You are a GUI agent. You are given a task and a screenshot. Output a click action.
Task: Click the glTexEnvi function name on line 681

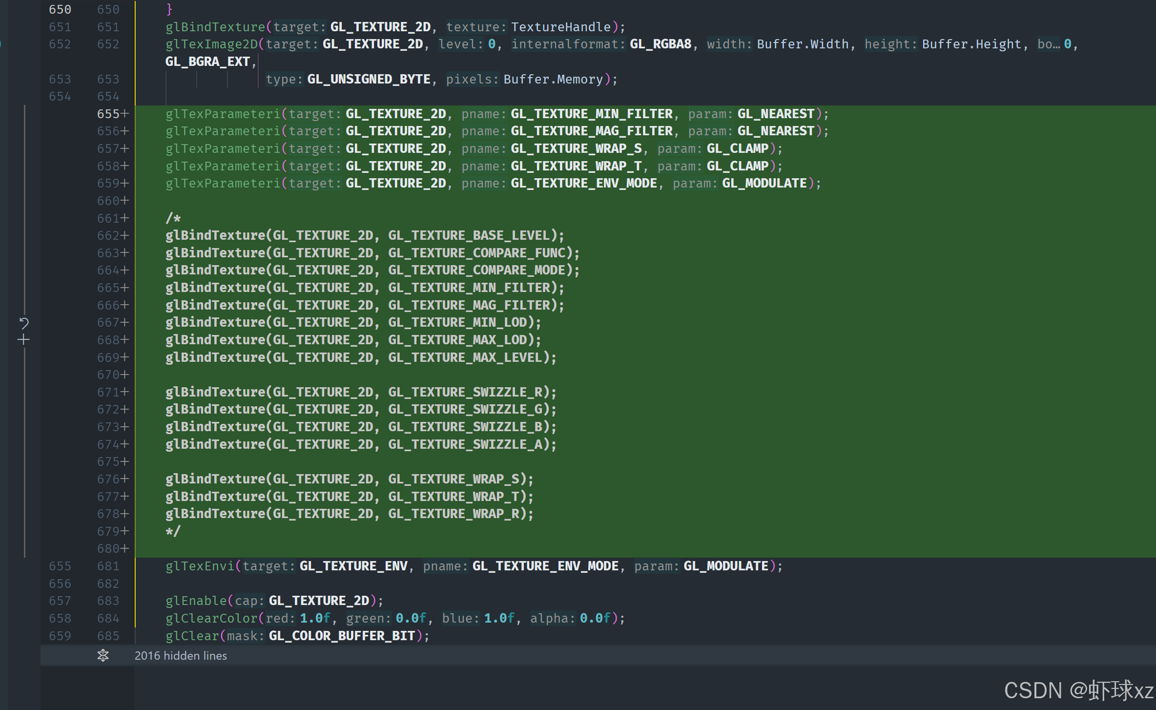200,566
